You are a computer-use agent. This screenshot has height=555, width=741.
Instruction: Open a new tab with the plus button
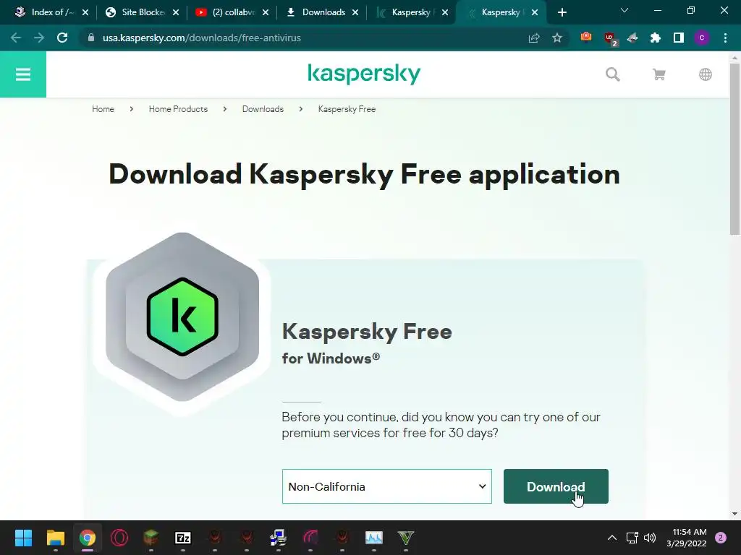[x=562, y=12]
